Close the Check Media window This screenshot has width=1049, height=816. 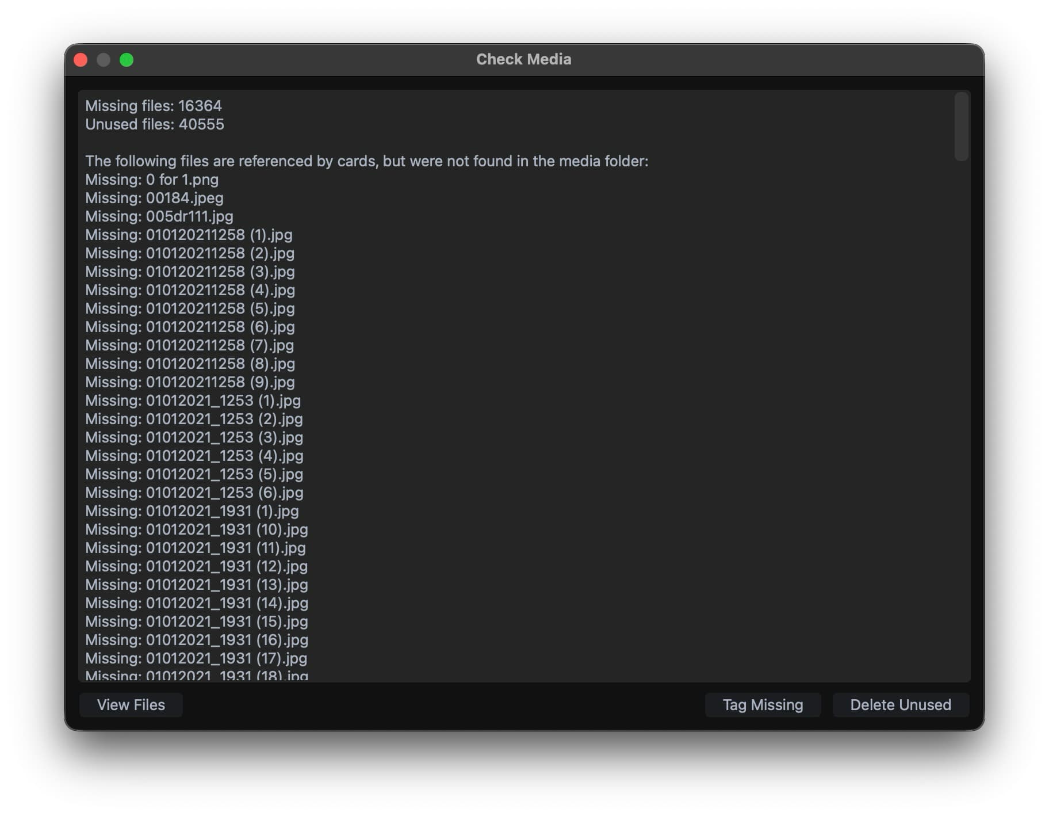(x=81, y=60)
